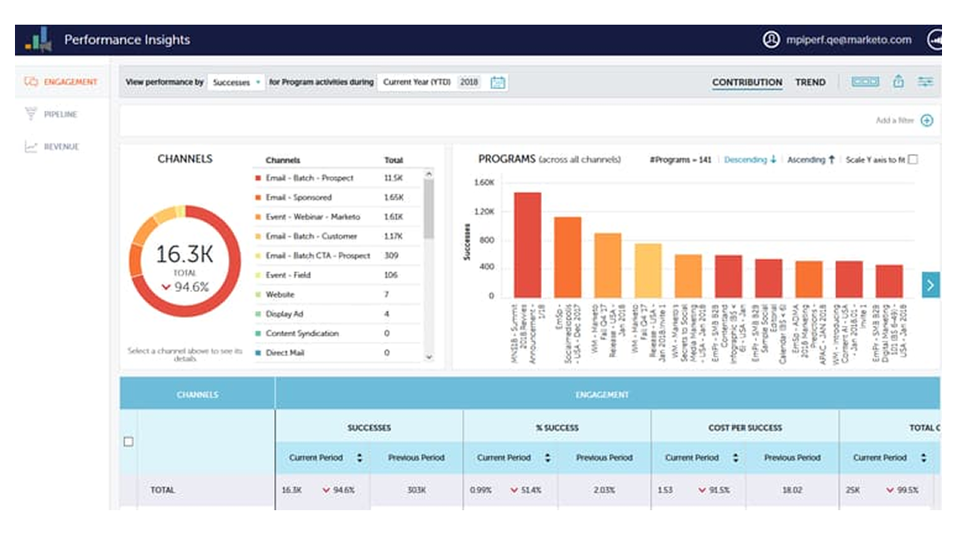
Task: Select Email - Batch - Prospect channel row
Action: pyautogui.click(x=337, y=178)
